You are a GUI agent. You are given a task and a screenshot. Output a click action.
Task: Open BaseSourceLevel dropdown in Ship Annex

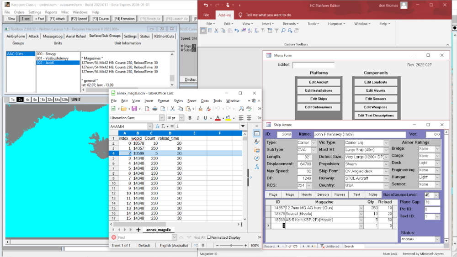click(x=436, y=195)
